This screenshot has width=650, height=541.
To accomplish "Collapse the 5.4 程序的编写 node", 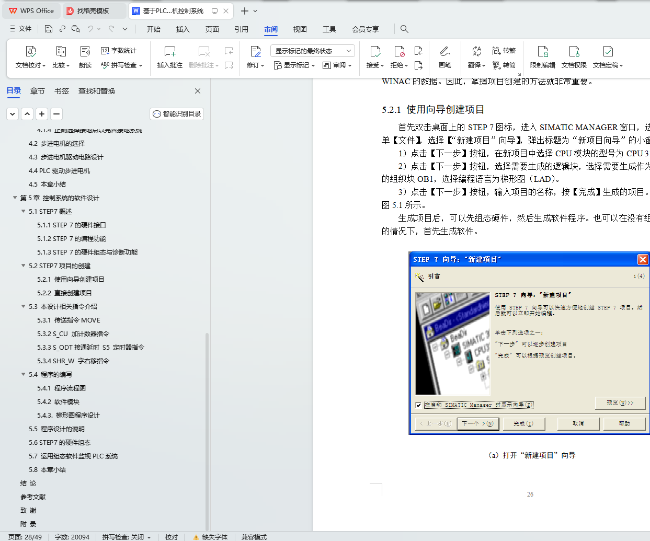I will 23,374.
